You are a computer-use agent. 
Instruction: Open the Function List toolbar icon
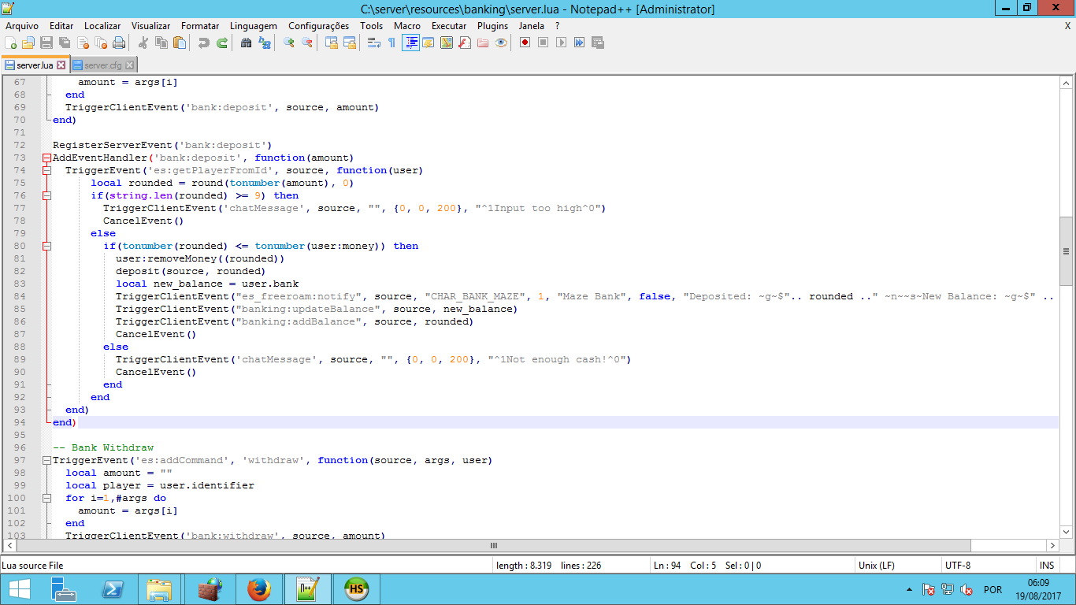pyautogui.click(x=465, y=43)
